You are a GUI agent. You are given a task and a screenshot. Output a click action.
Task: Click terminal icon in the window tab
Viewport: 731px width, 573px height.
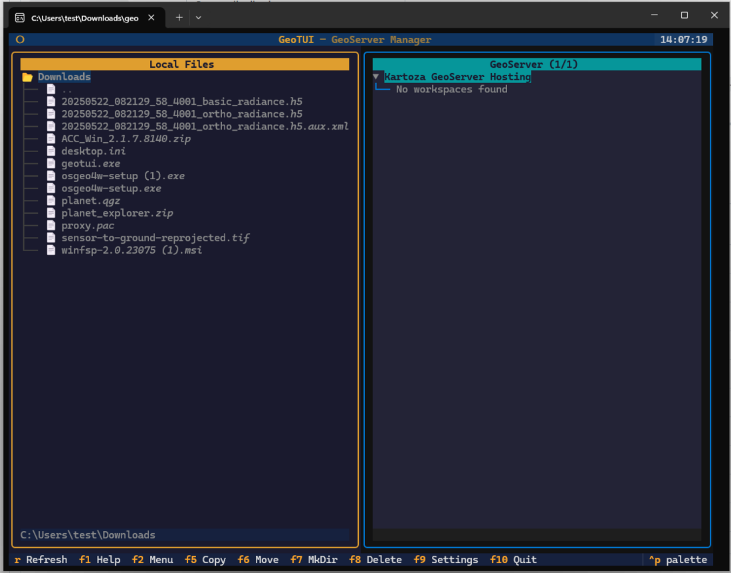click(20, 18)
